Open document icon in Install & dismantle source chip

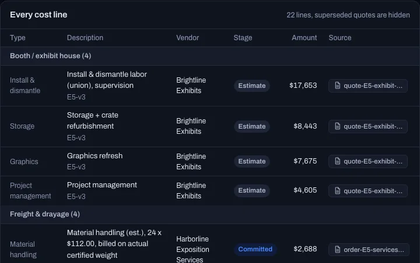tap(338, 86)
